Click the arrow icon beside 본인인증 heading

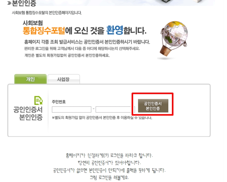point(9,3)
